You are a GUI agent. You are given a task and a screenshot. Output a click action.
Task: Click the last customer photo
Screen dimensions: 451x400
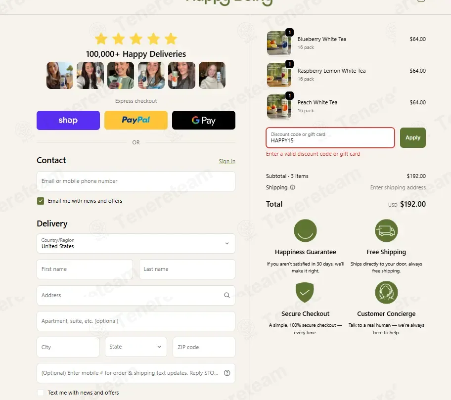pyautogui.click(x=212, y=75)
